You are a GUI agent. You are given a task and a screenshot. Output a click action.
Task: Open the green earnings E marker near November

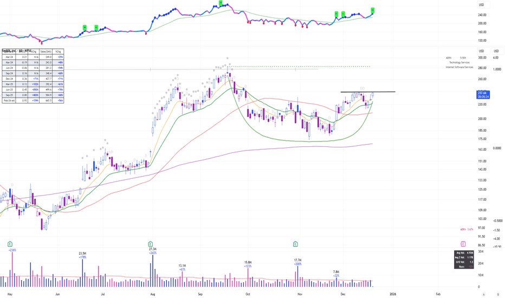click(x=295, y=244)
